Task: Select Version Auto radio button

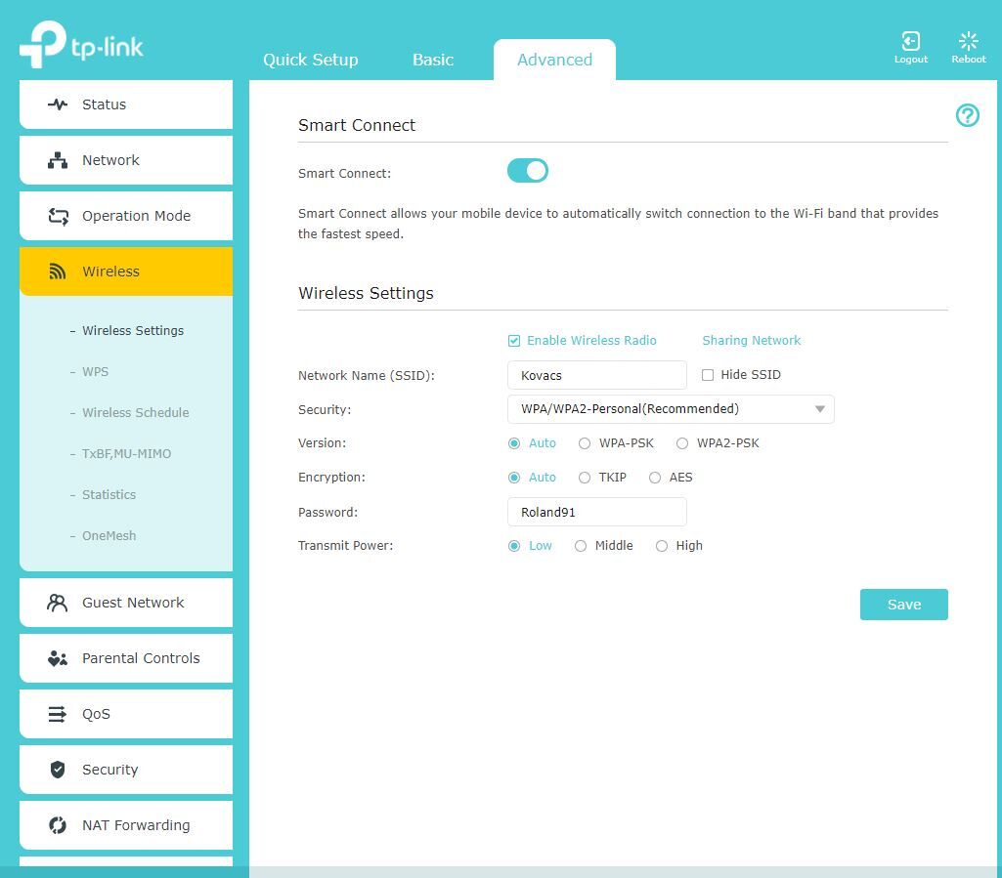Action: pyautogui.click(x=514, y=443)
